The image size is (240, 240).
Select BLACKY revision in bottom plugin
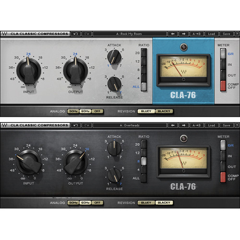click(x=164, y=203)
